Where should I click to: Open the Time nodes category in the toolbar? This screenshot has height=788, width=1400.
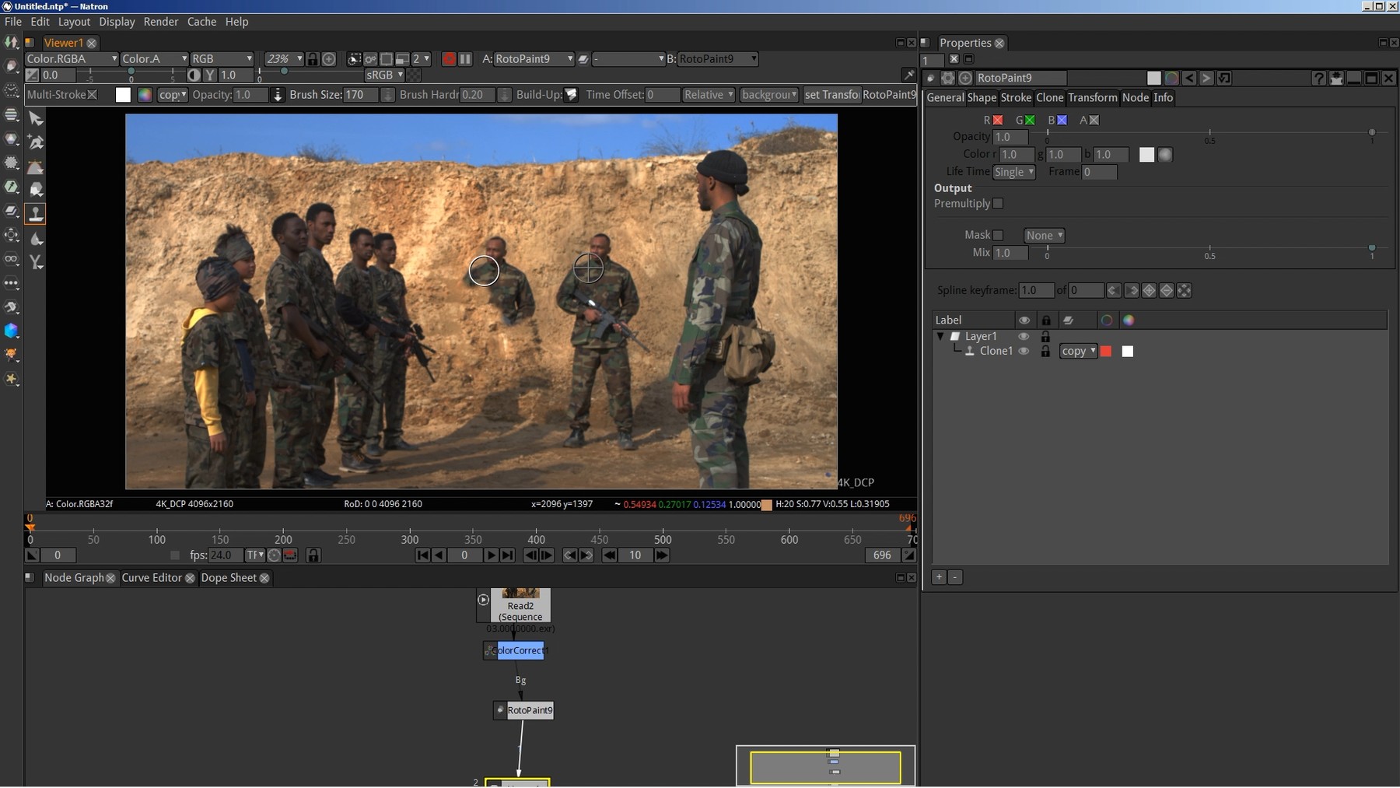pyautogui.click(x=12, y=89)
